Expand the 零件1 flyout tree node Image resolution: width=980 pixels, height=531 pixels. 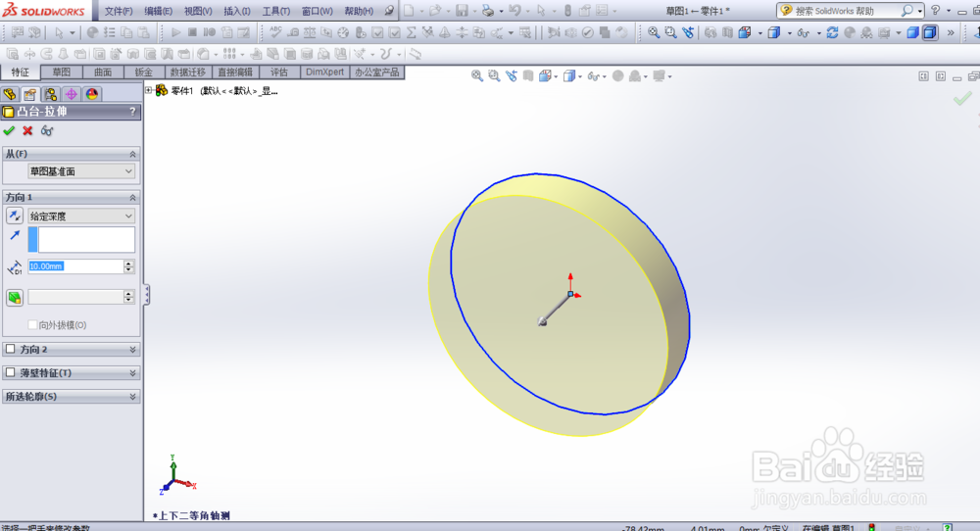149,90
